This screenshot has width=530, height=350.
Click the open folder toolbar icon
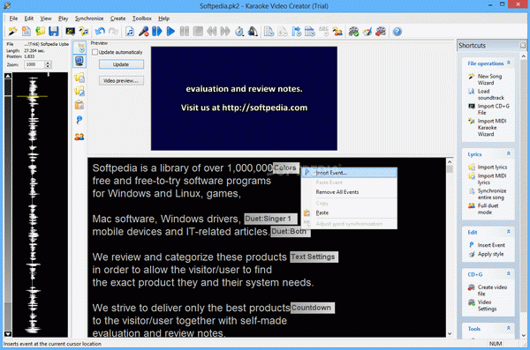pos(40,32)
